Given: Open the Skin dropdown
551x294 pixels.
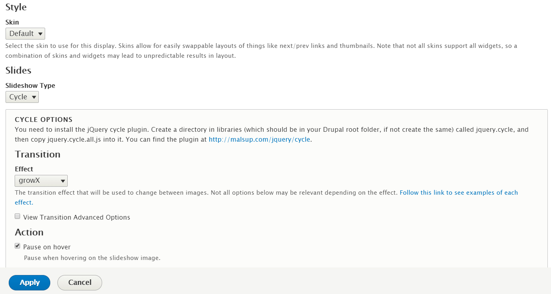Looking at the screenshot, I should click(25, 34).
